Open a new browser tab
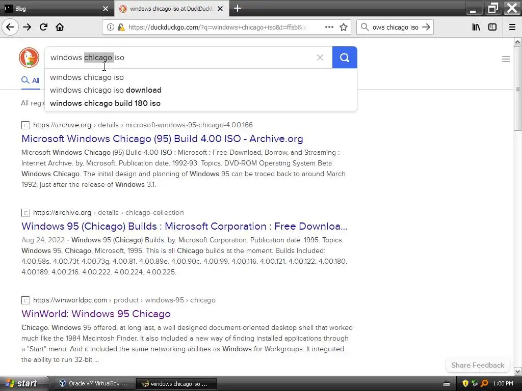The width and height of the screenshot is (522, 391). (x=238, y=8)
